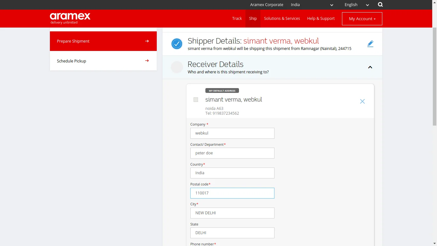This screenshot has height=246, width=437.
Task: Click the Postal code field 110017
Action: click(232, 193)
